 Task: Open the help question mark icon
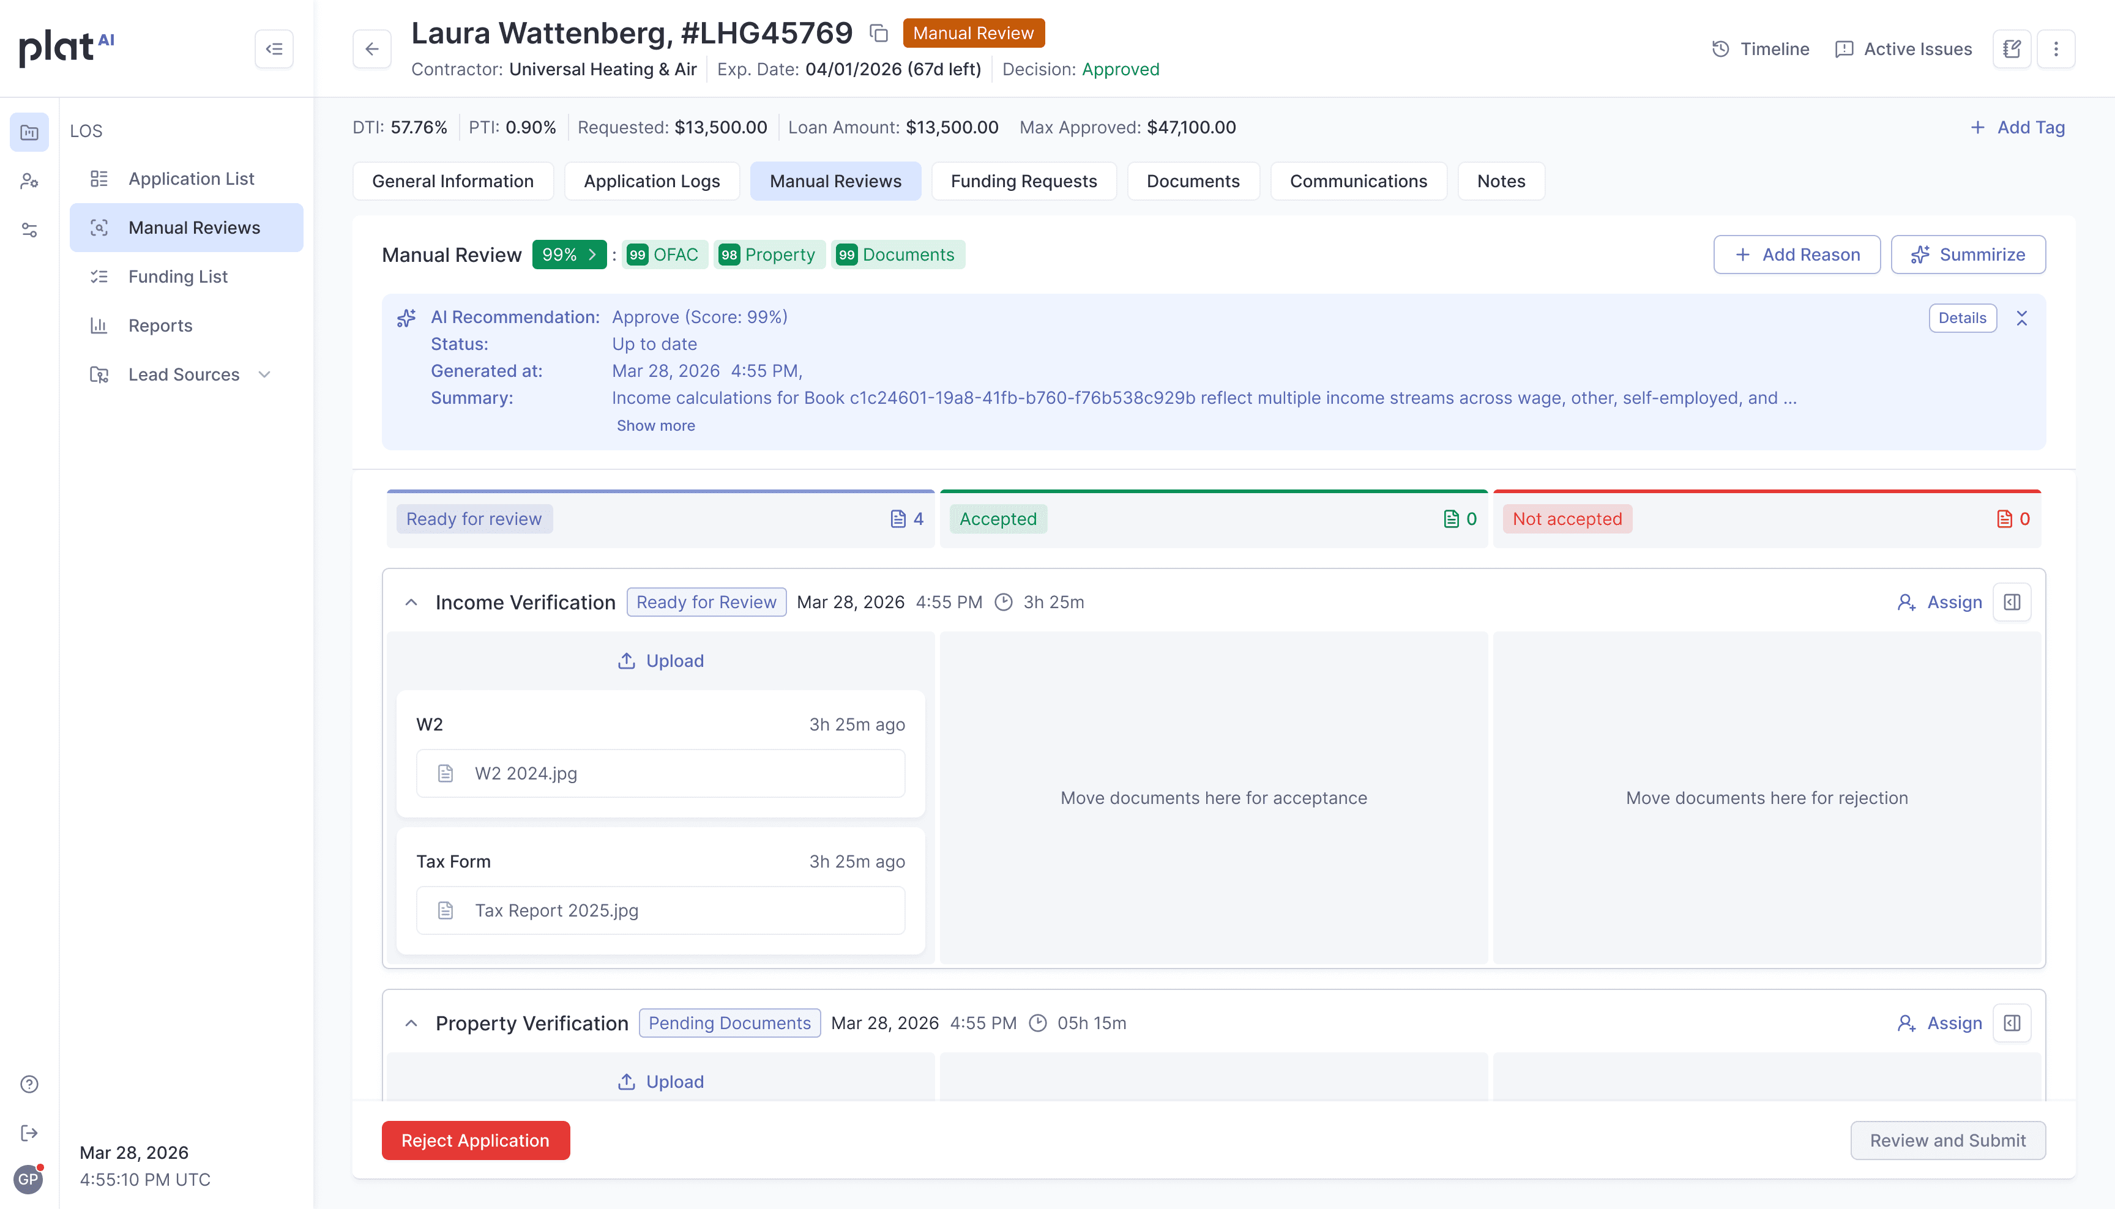(29, 1084)
